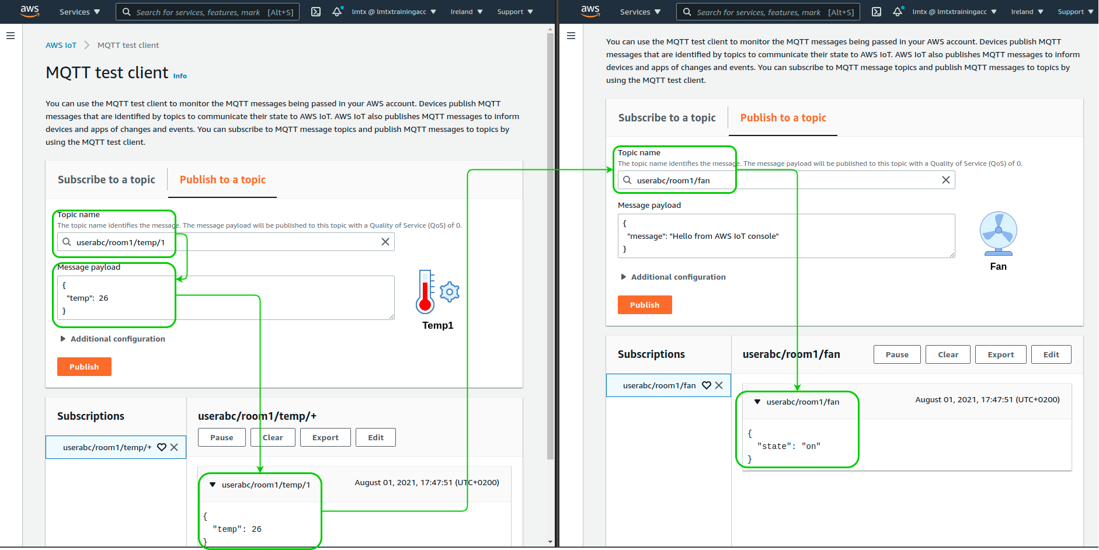
Task: Clear the userabc/room1/temp/1 topic name field
Action: (x=385, y=242)
